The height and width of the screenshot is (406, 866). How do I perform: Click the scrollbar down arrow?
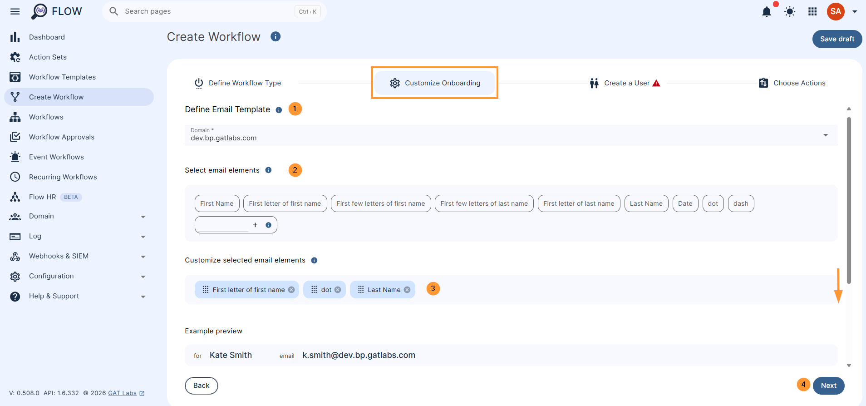[x=849, y=365]
